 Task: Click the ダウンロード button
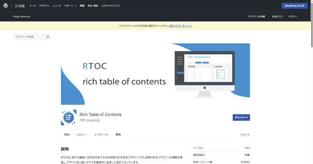point(241,118)
